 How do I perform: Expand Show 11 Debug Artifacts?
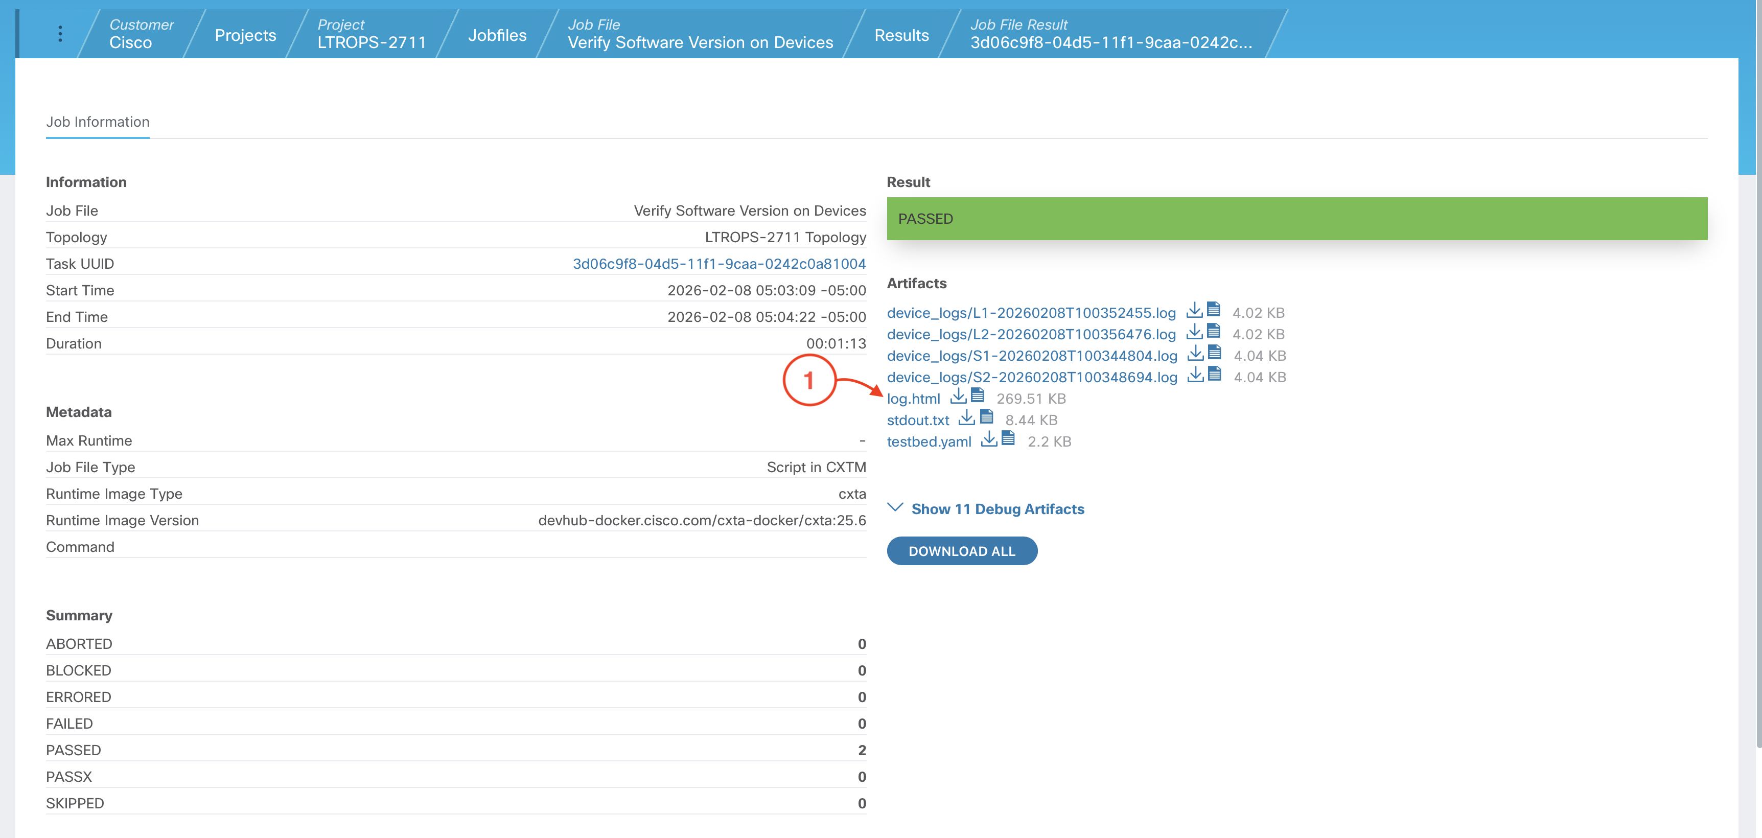998,509
